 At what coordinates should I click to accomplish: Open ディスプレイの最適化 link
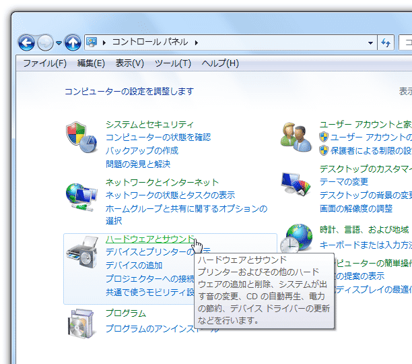pyautogui.click(x=374, y=290)
